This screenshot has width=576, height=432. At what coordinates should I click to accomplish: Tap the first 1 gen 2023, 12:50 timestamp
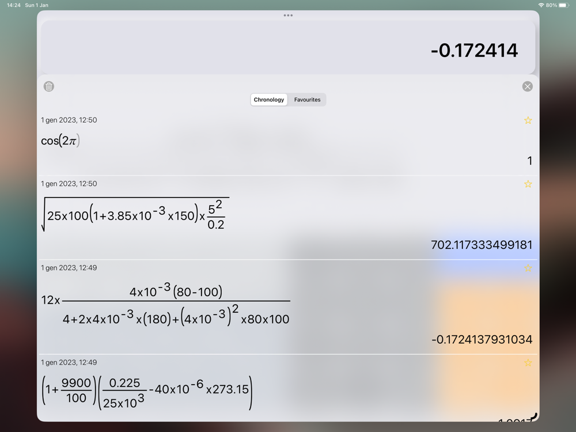69,120
